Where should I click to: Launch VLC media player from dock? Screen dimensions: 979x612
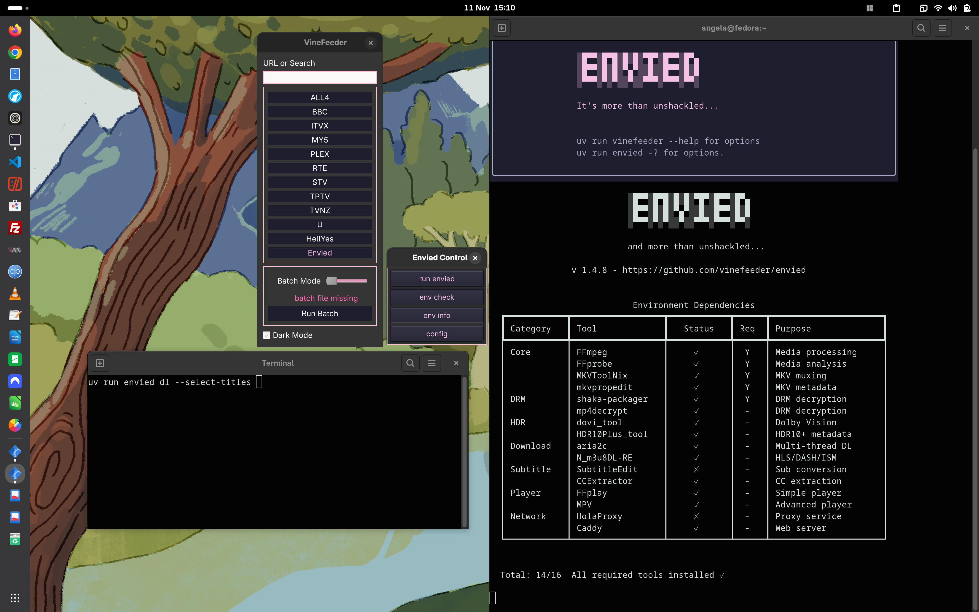[x=15, y=294]
